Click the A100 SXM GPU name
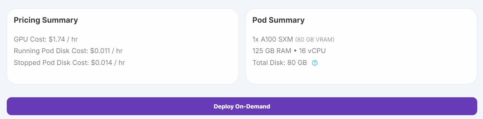Viewport: 483px width, 119px height. pyautogui.click(x=277, y=39)
